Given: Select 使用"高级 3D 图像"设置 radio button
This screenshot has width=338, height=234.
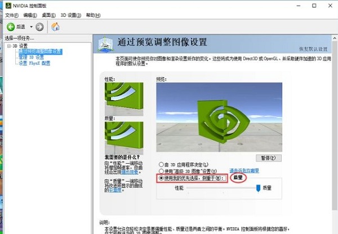Looking at the screenshot, I should click(x=161, y=171).
